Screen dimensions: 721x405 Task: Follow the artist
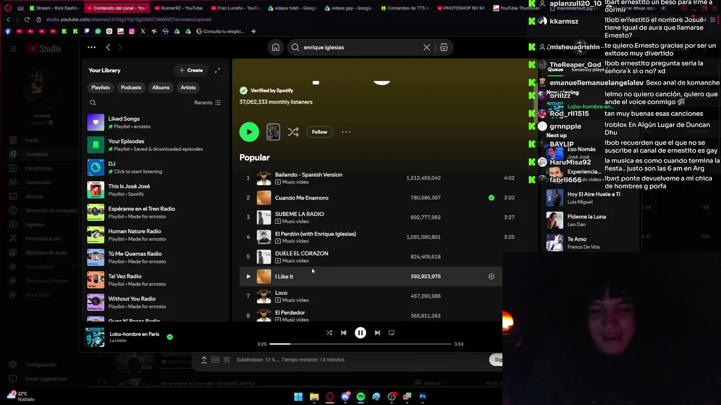[319, 132]
